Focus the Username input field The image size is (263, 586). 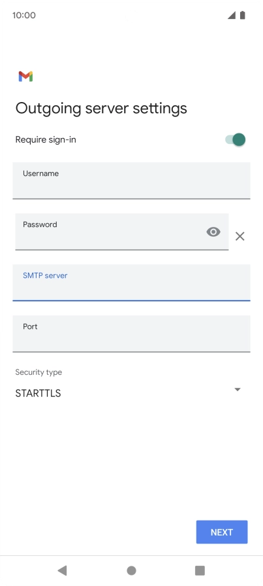click(x=131, y=181)
